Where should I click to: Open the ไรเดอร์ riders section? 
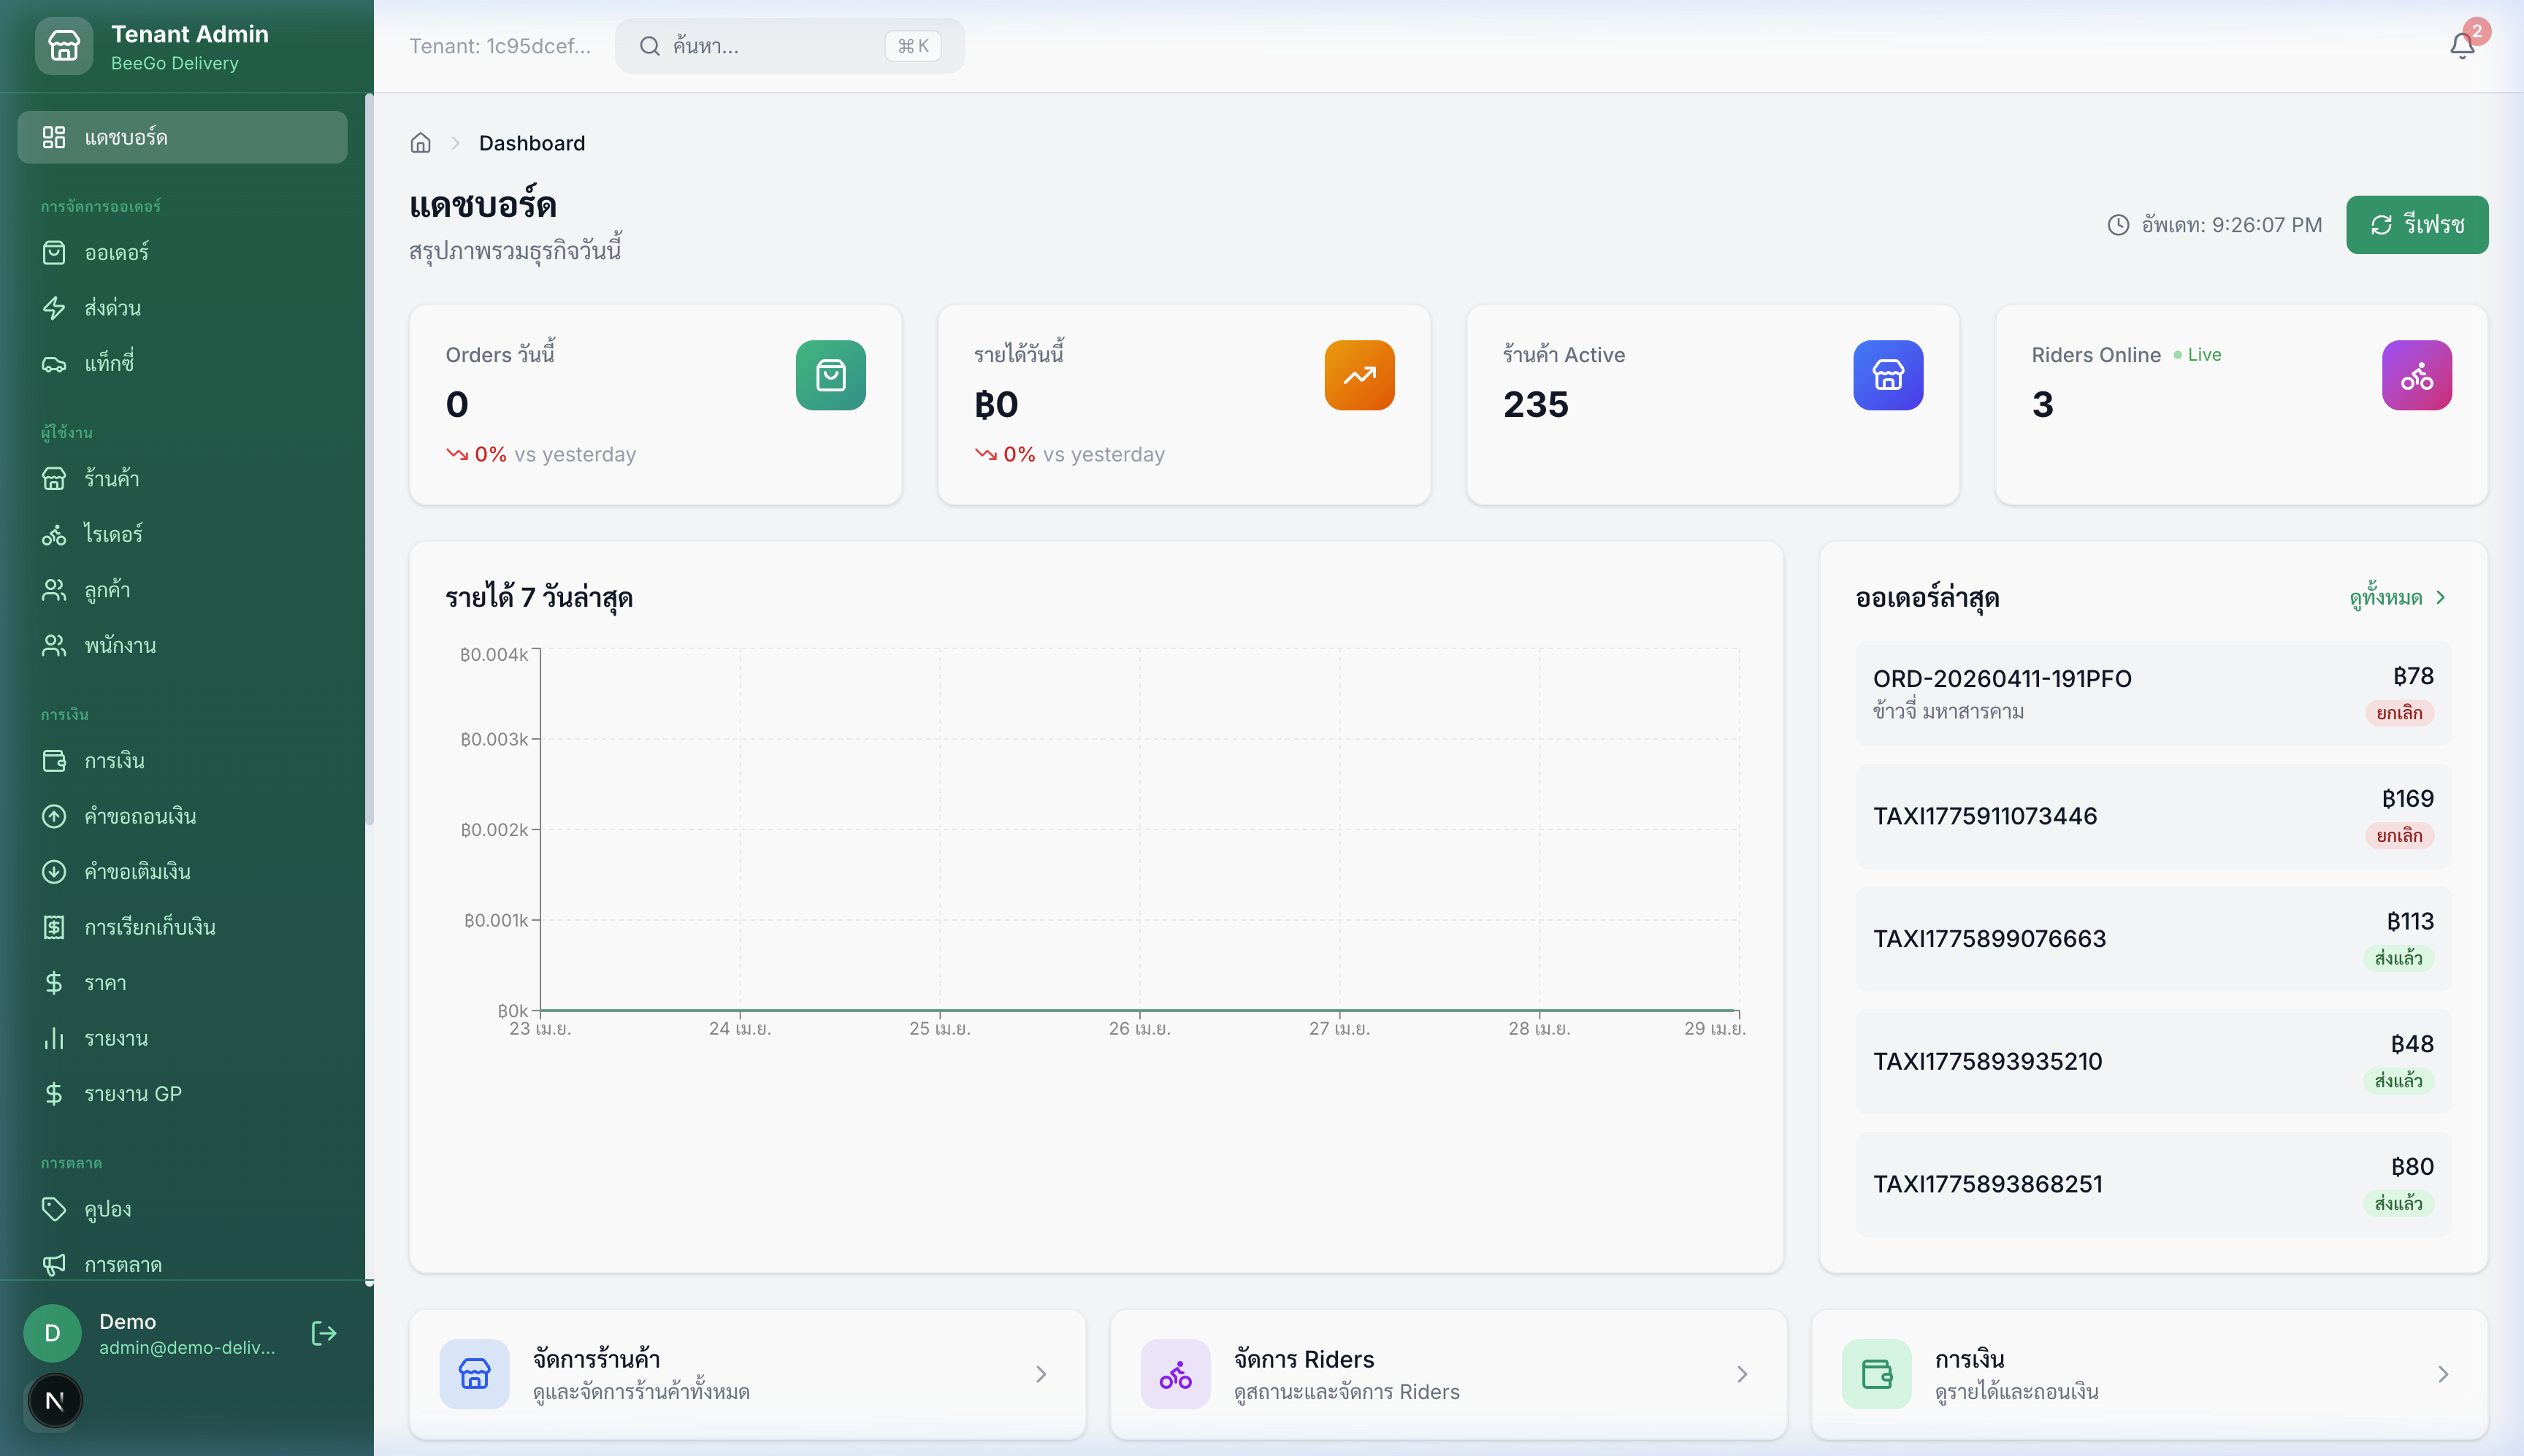click(115, 534)
